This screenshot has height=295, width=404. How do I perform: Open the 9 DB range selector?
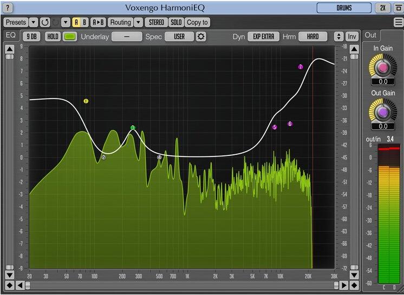pos(32,37)
